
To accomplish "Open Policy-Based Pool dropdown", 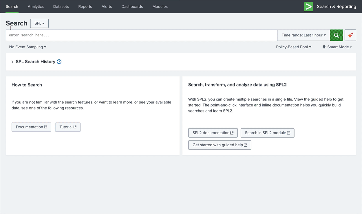I will (x=294, y=47).
